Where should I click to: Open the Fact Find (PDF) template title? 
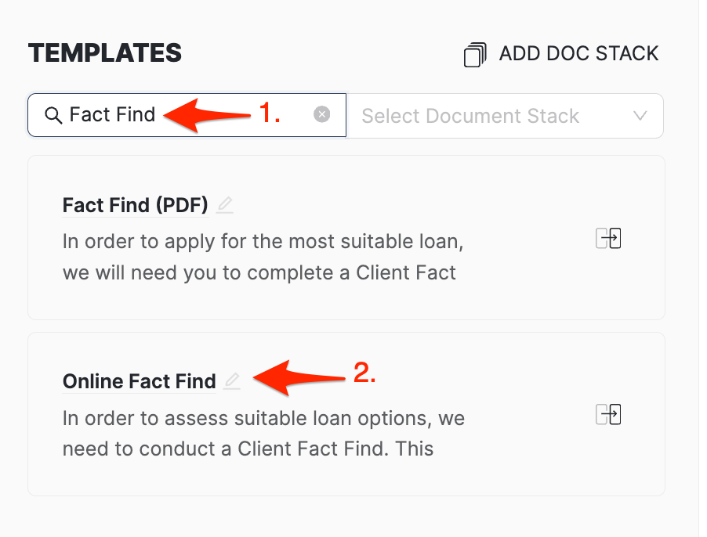[x=135, y=205]
